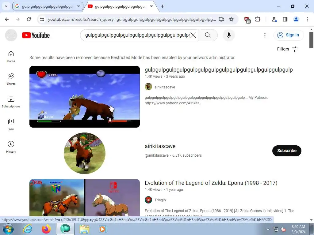314x235 pixels.
Task: Open the Extensions puzzle icon
Action: click(x=258, y=19)
